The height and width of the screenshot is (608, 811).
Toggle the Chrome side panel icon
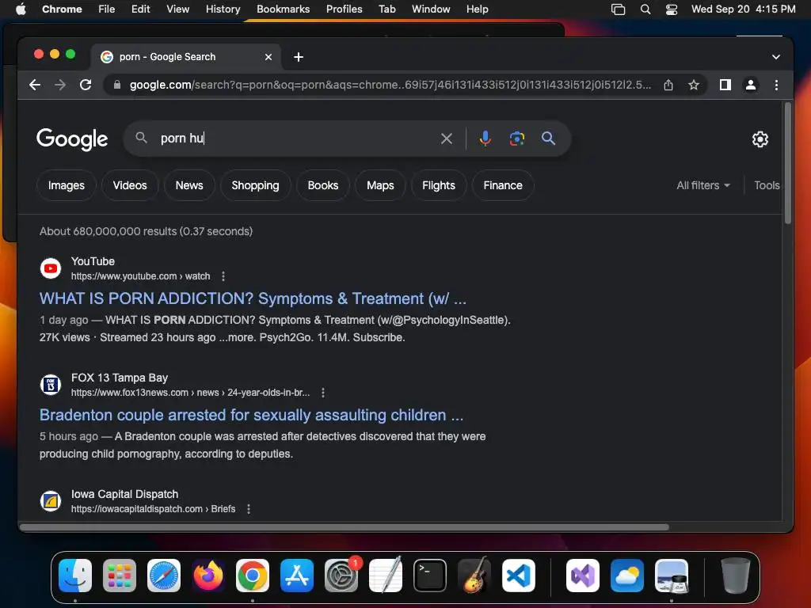[725, 85]
